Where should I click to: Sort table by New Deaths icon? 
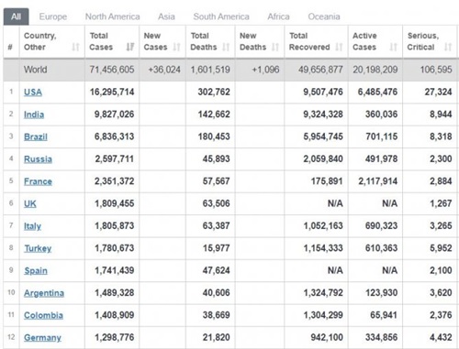275,47
